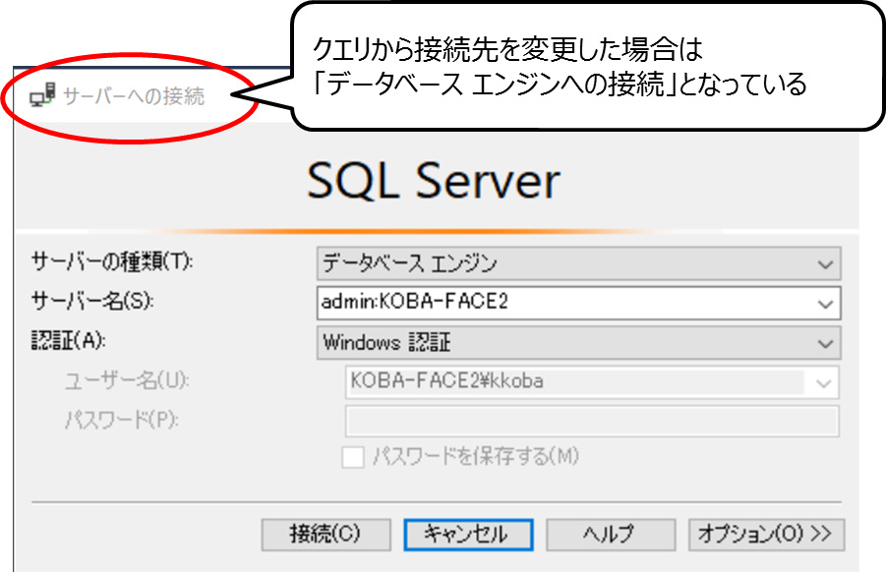Click the 接続(C) button

point(326,535)
